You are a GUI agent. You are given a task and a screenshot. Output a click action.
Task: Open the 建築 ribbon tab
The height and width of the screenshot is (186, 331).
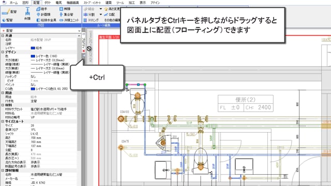[109, 3]
